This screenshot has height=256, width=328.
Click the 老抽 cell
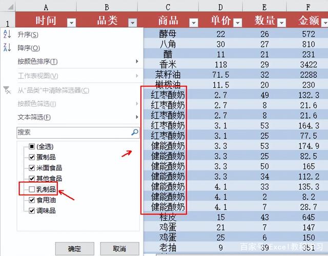168,248
